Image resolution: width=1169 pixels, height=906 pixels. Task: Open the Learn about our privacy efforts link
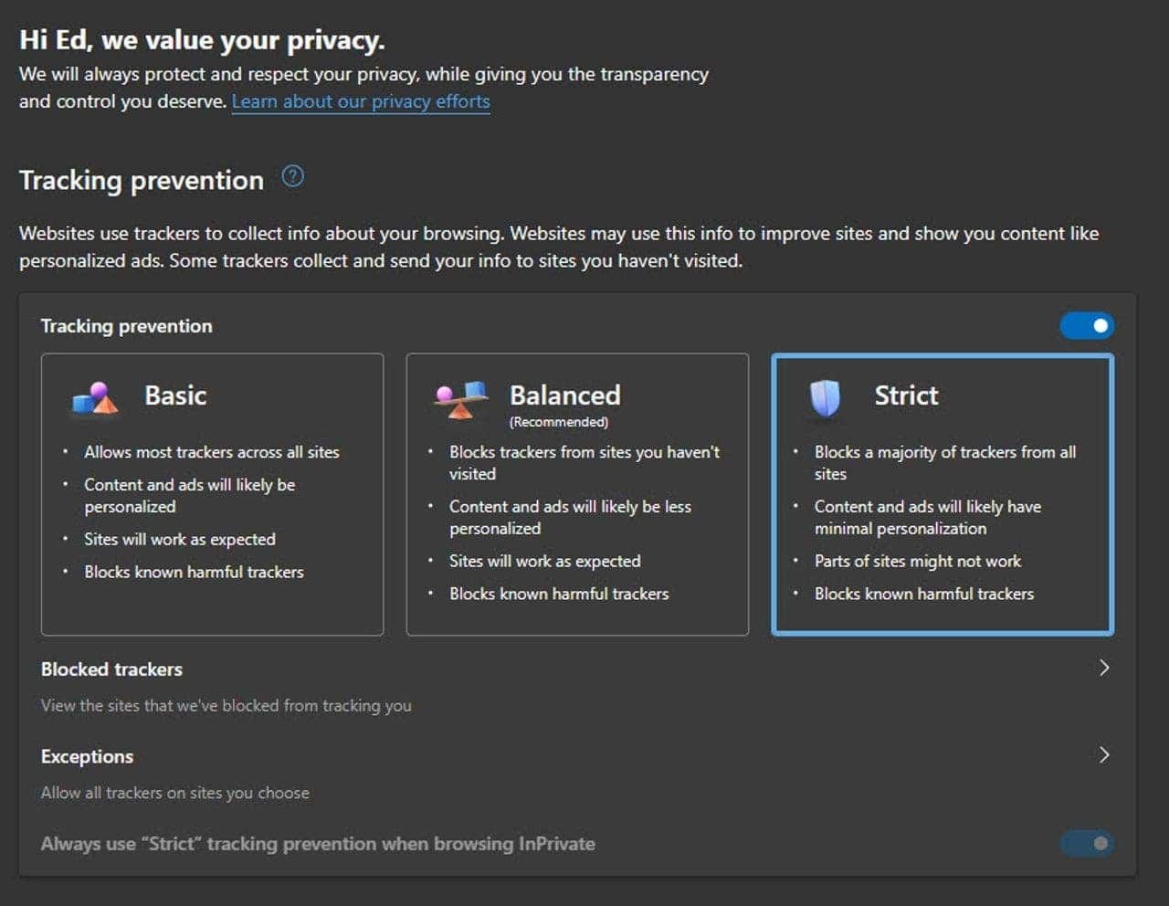tap(361, 101)
